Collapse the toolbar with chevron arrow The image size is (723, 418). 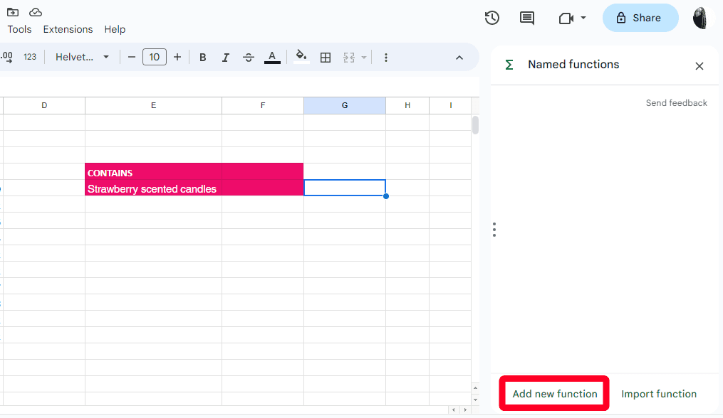459,58
